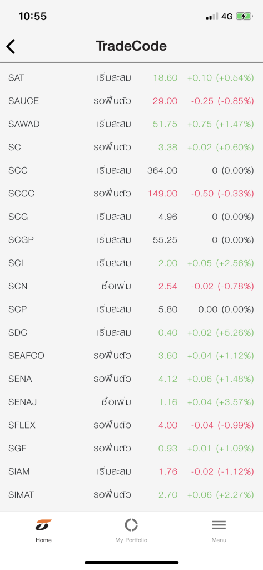Tap the cellular signal bars icon
The image size is (263, 570).
pos(212,16)
